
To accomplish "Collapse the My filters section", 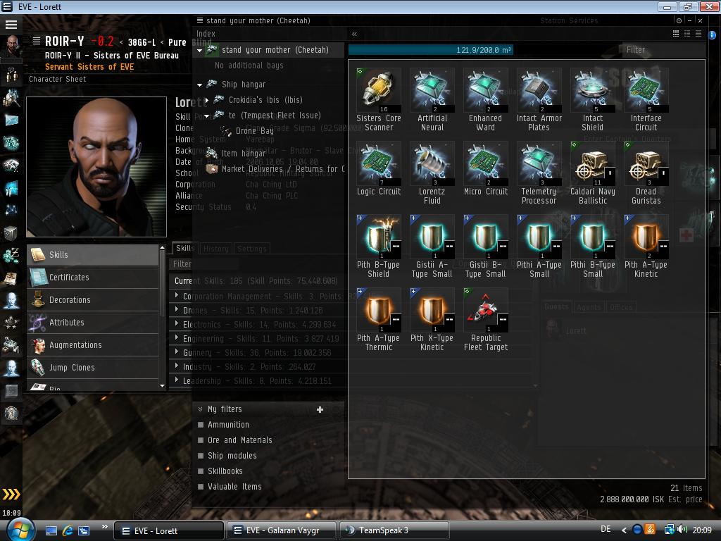I will [x=200, y=409].
